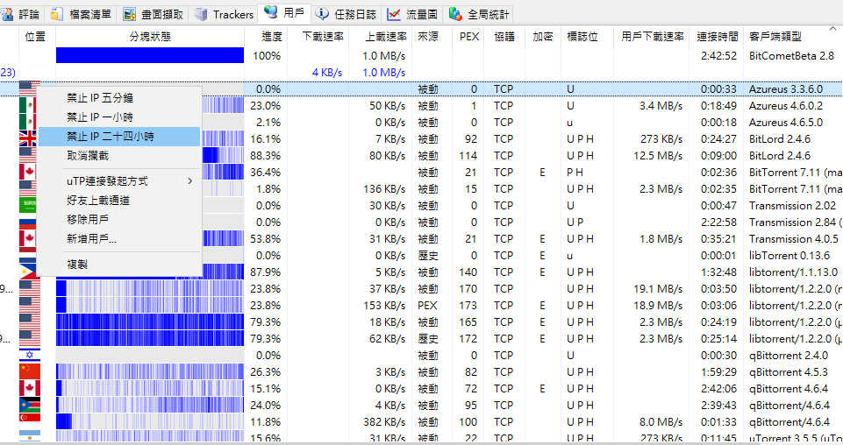Click the Philippines flag of libtorrent/1.1.13.0 peer
The width and height of the screenshot is (843, 445).
click(28, 272)
